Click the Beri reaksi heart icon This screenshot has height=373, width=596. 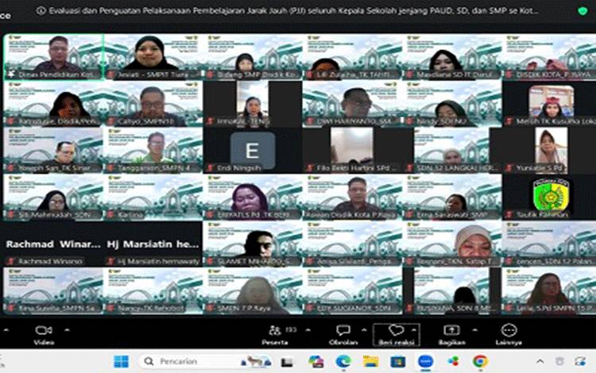coord(396,329)
